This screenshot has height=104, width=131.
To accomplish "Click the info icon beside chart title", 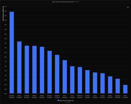I will pos(78,2).
